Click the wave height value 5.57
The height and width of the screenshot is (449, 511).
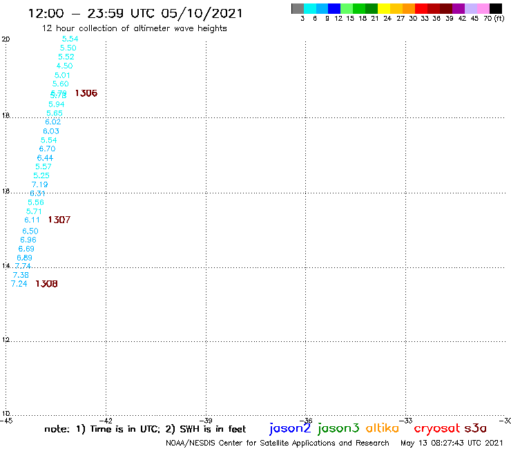tap(44, 166)
